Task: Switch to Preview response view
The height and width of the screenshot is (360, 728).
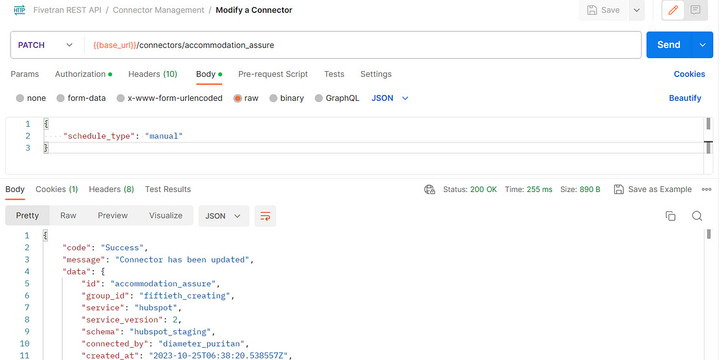Action: [113, 216]
